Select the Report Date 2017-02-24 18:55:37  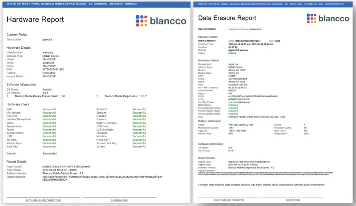pyautogui.click(x=60, y=170)
